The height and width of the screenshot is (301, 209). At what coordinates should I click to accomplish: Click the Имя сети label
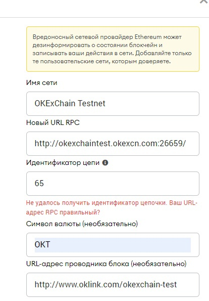[41, 83]
